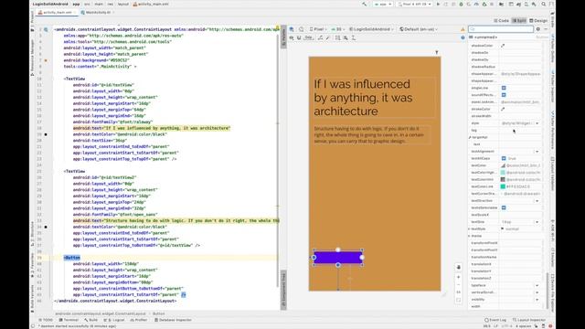Expand the theme attribute row
The height and width of the screenshot is (329, 585).
pyautogui.click(x=470, y=236)
